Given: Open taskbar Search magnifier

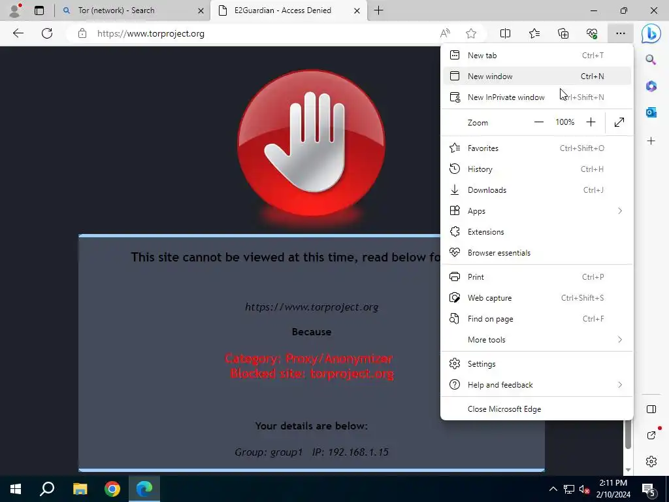Looking at the screenshot, I should [47, 489].
